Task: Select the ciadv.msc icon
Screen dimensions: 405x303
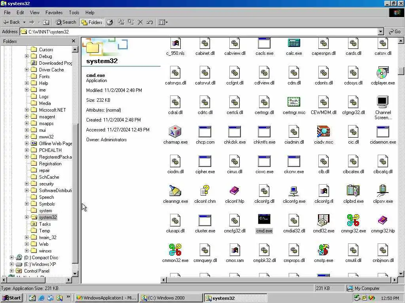Action: [324, 131]
